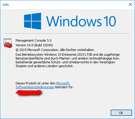Click the Staaten und anderen Ländern line
This screenshot has width=135, height=119.
(x=45, y=66)
